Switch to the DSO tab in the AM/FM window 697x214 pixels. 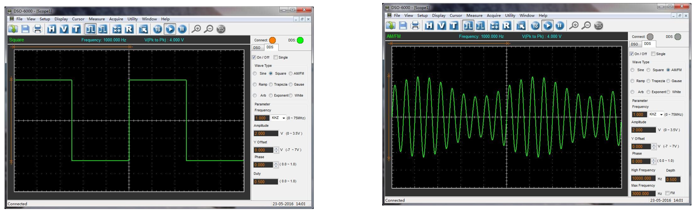[635, 44]
